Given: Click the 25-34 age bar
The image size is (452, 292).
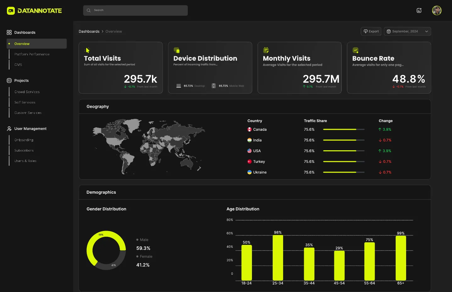Looking at the screenshot, I should (x=278, y=258).
